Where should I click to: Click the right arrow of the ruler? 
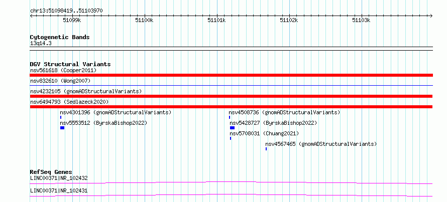coord(431,16)
